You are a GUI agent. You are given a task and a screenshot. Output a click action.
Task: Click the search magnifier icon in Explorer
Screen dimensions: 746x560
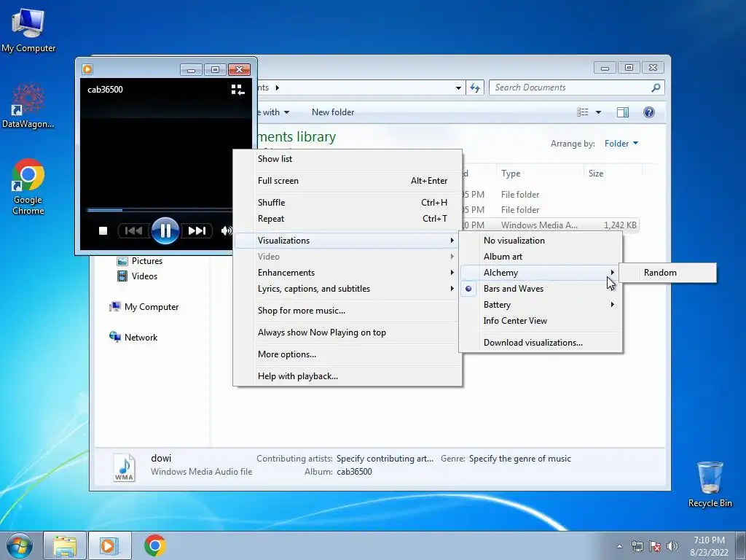click(656, 87)
